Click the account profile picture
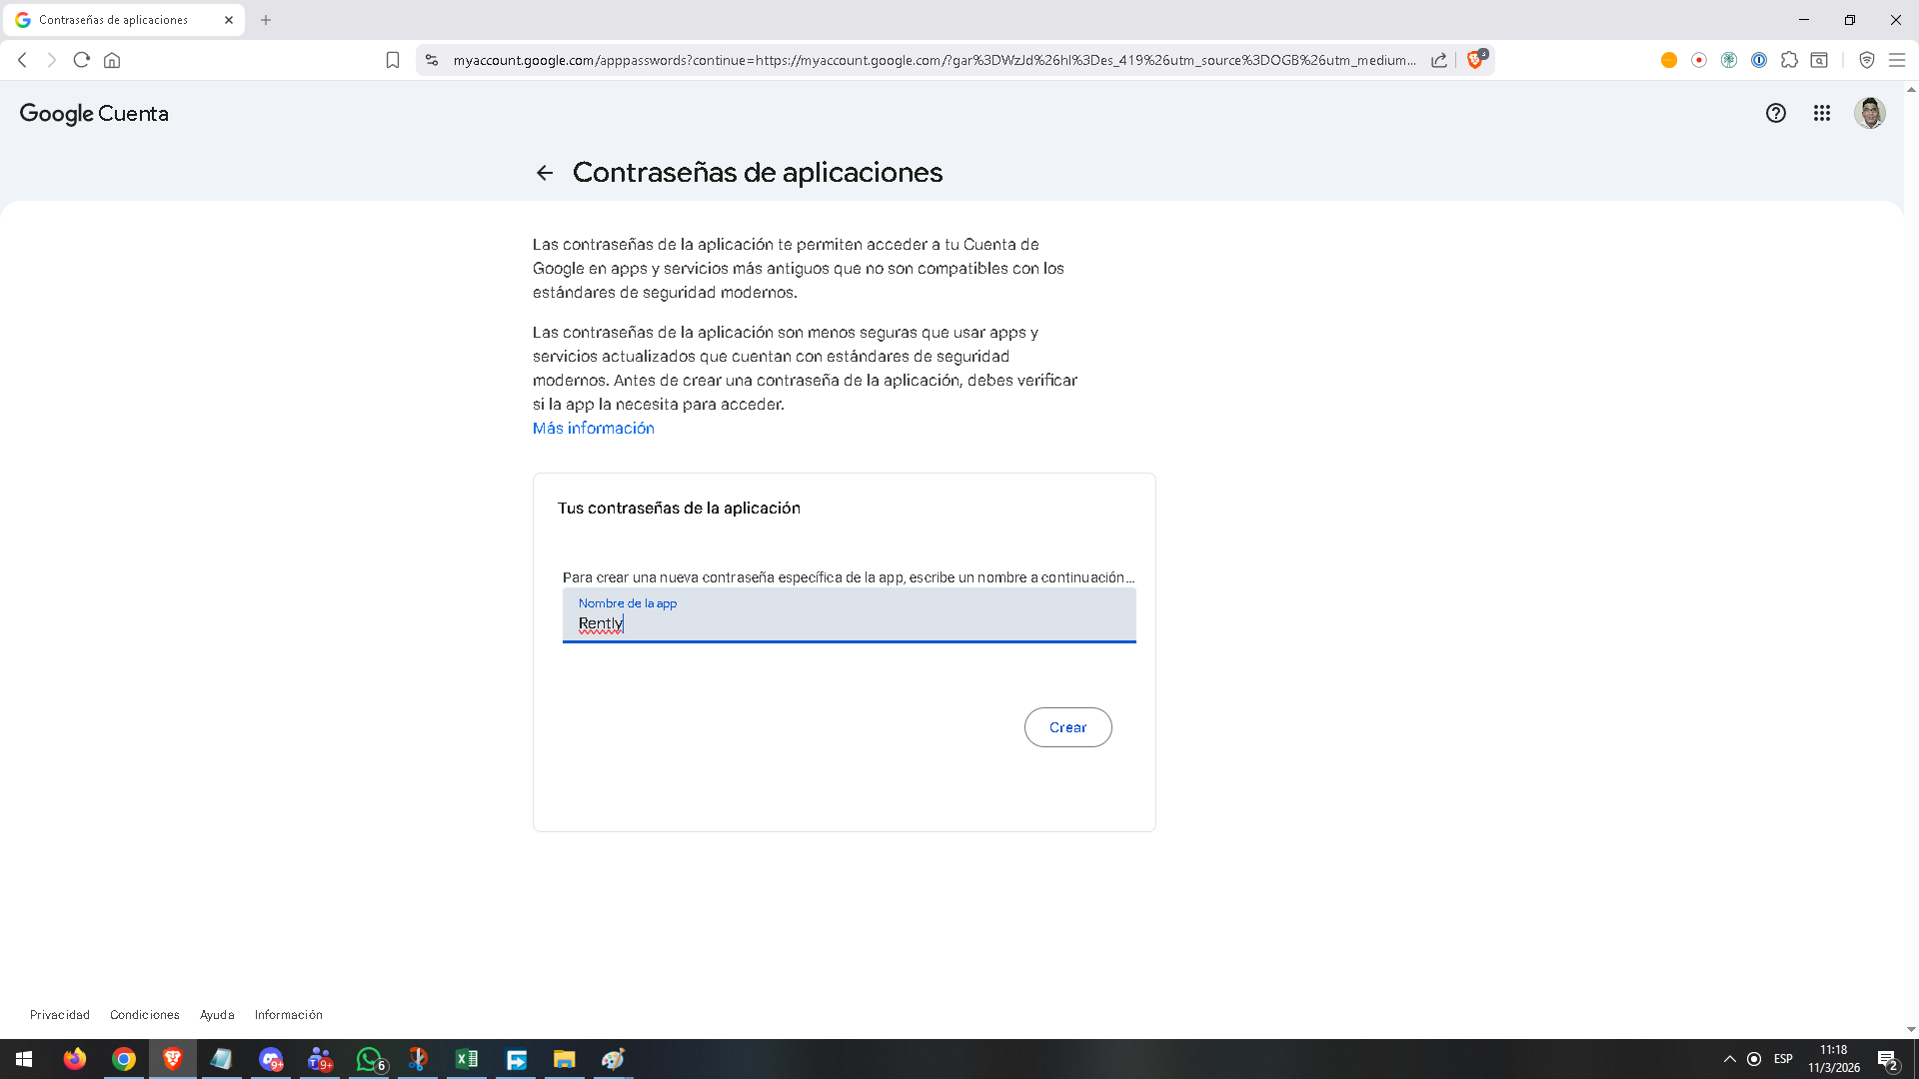This screenshot has height=1079, width=1919. pyautogui.click(x=1869, y=113)
